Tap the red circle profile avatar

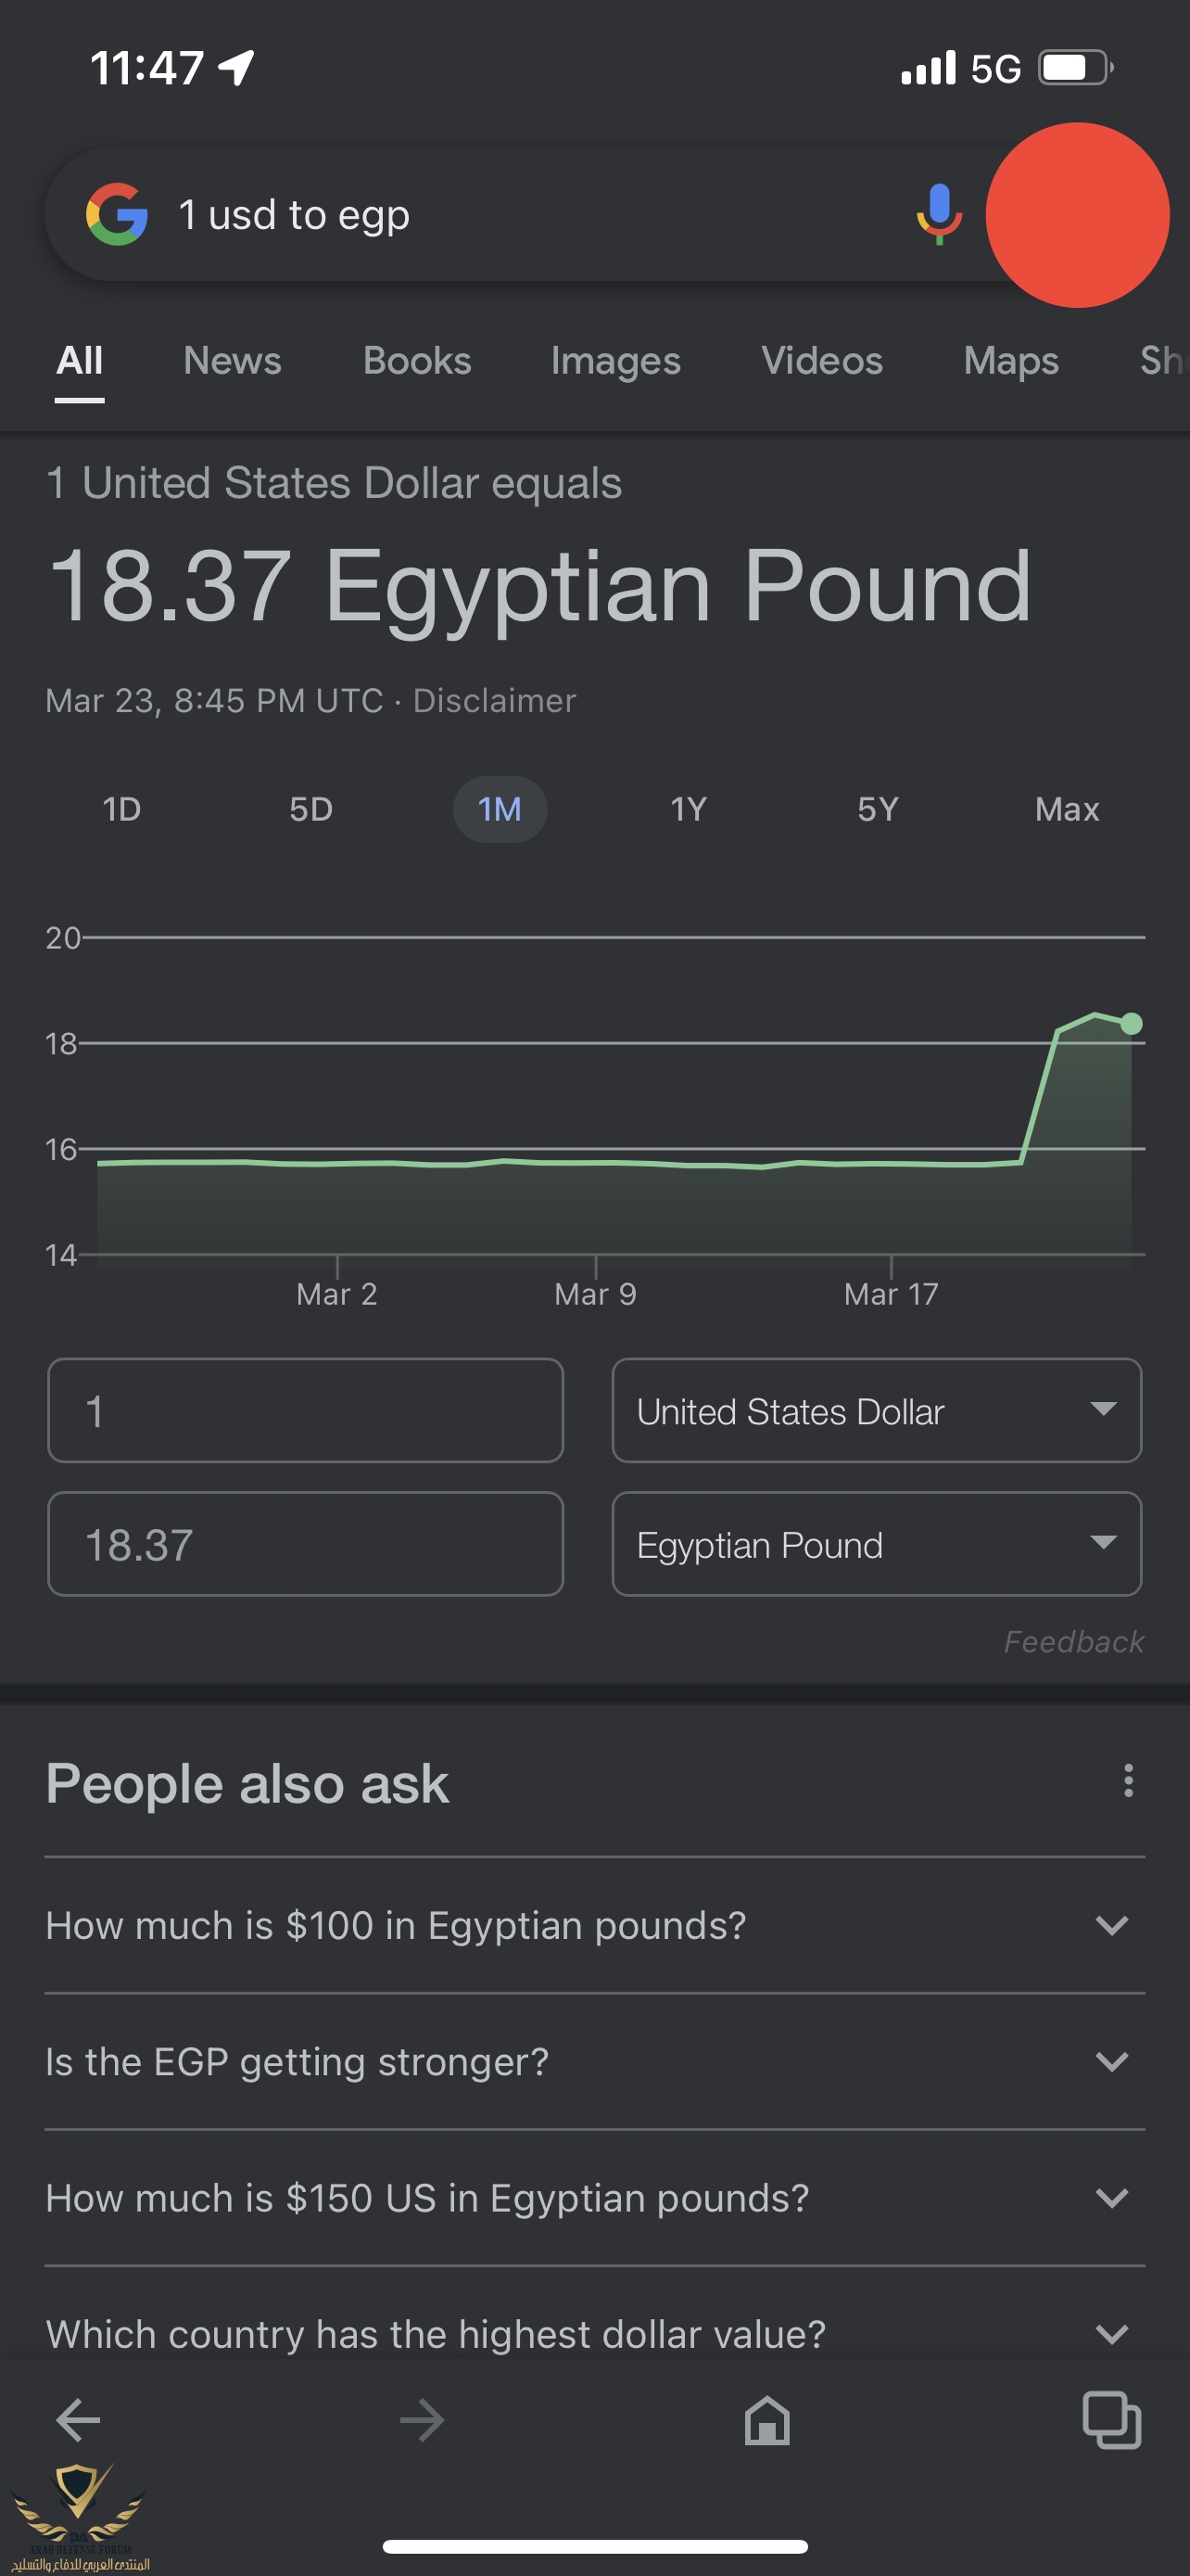1077,215
